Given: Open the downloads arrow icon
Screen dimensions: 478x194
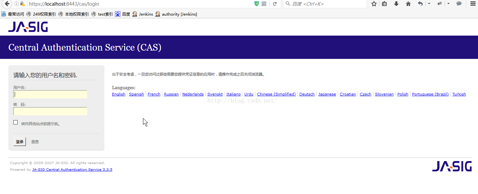Looking at the screenshot, I should click(396, 4).
